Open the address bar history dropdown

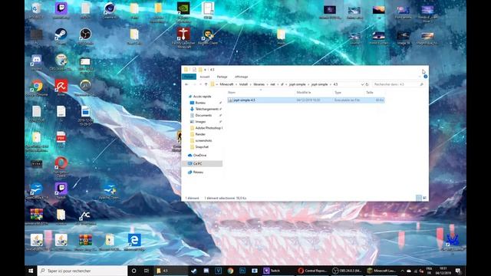[362, 84]
